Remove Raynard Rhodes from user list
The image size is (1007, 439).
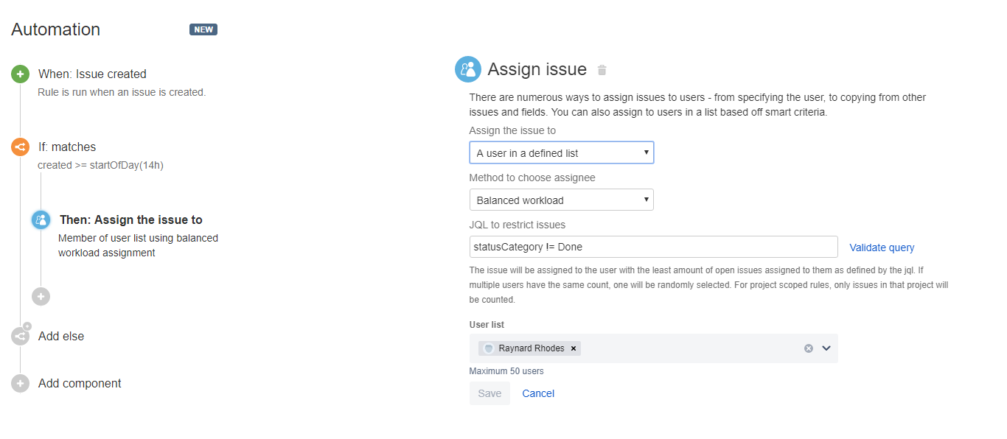coord(574,348)
